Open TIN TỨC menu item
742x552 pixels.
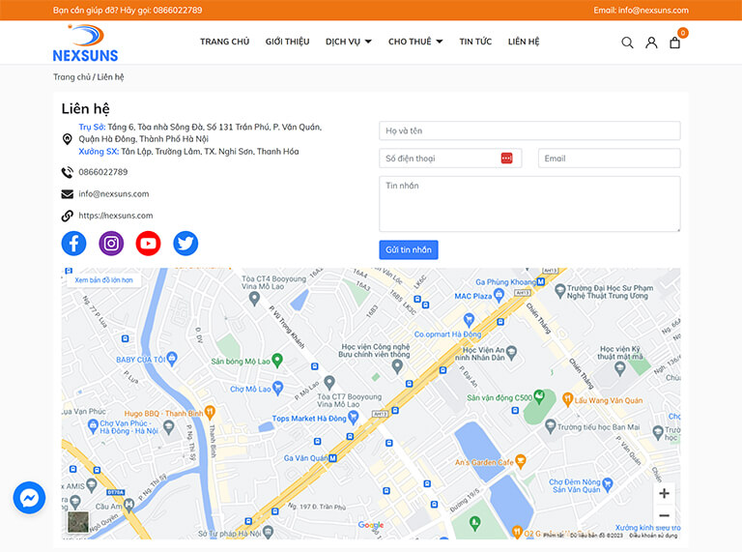[475, 42]
